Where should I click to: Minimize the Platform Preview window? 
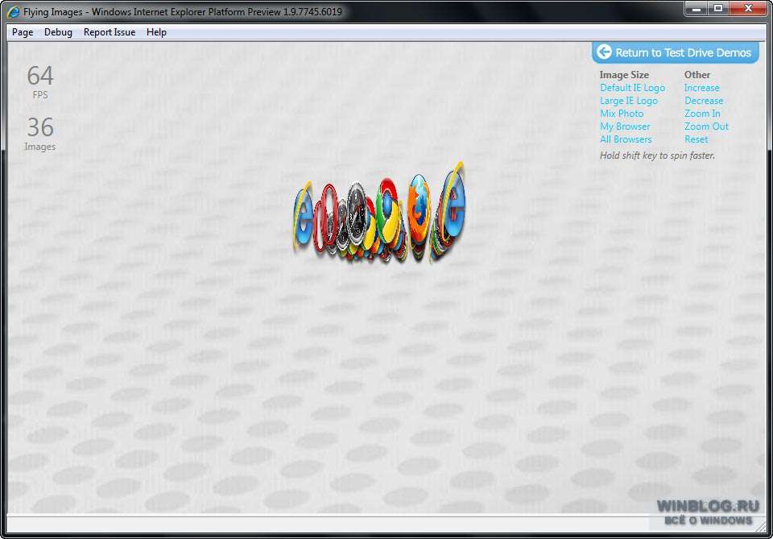tap(697, 8)
